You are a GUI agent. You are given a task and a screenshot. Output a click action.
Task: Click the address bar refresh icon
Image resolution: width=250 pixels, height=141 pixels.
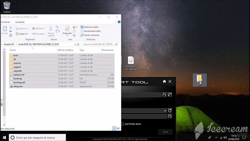coord(78,44)
